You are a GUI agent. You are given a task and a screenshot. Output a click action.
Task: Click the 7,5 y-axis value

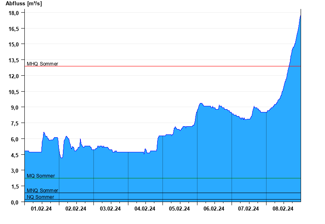(x=15, y=123)
